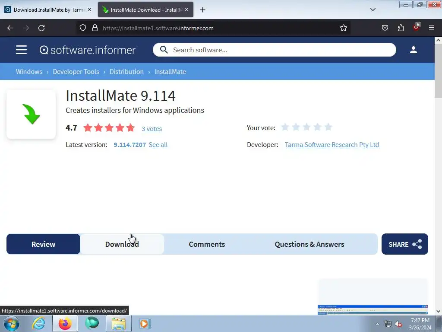Close the InstallMate Download tab

(x=186, y=10)
